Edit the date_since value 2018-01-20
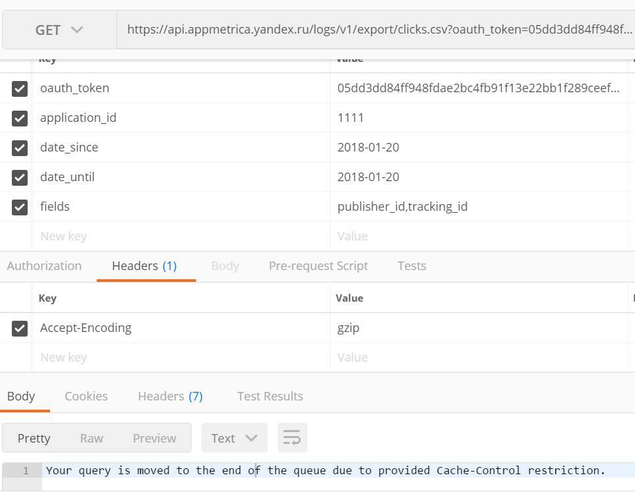The image size is (635, 492). click(478, 147)
